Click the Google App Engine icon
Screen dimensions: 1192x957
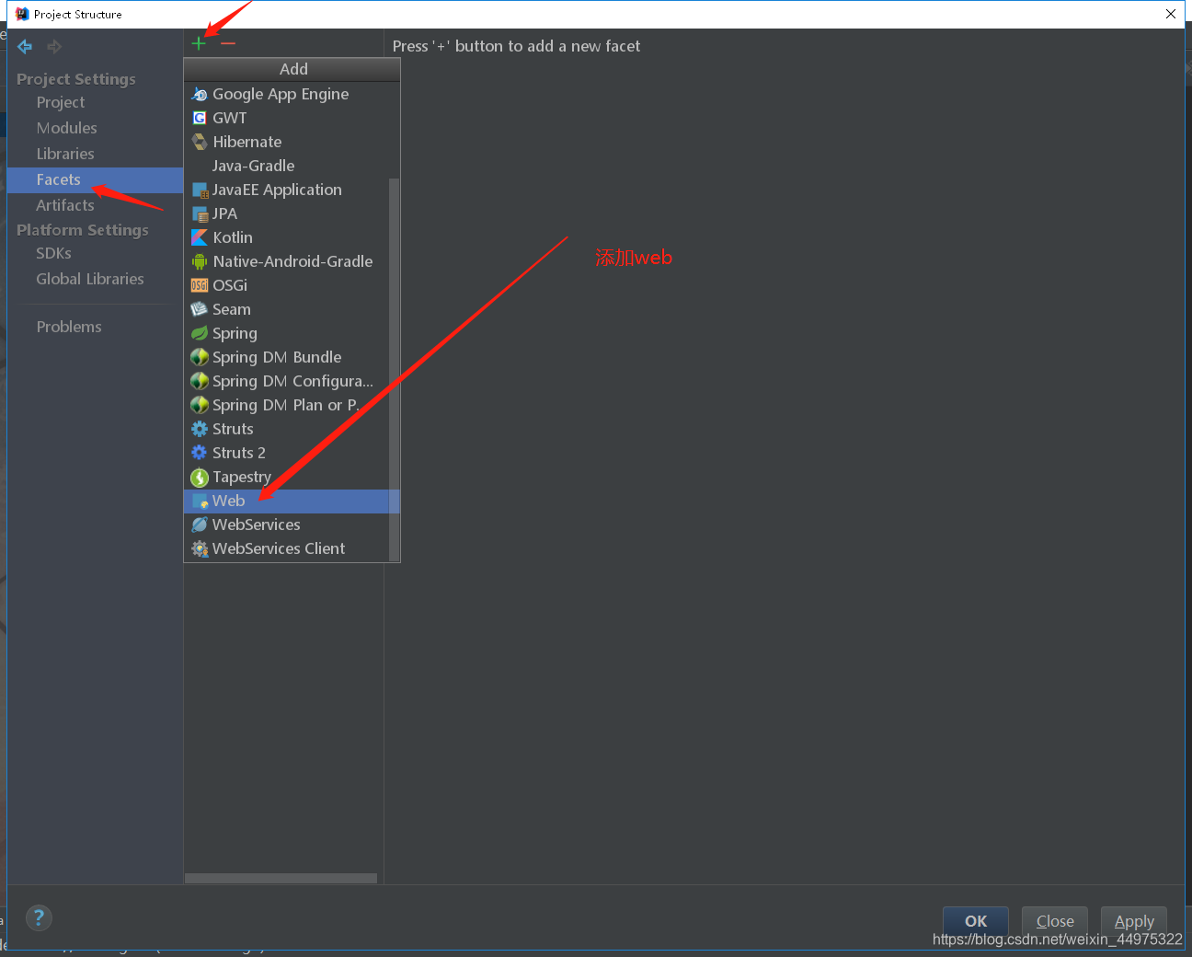click(x=200, y=94)
